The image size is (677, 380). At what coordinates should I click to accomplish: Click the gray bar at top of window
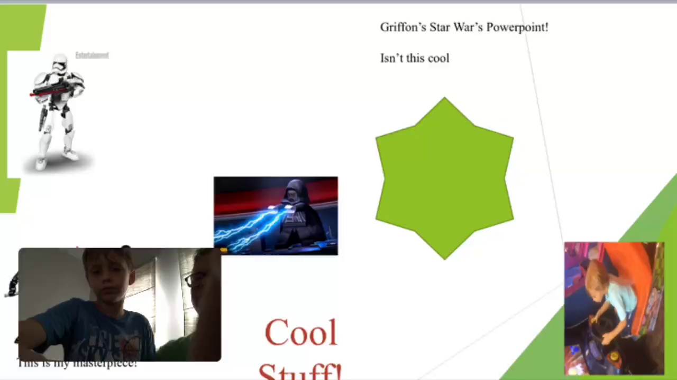click(x=338, y=2)
